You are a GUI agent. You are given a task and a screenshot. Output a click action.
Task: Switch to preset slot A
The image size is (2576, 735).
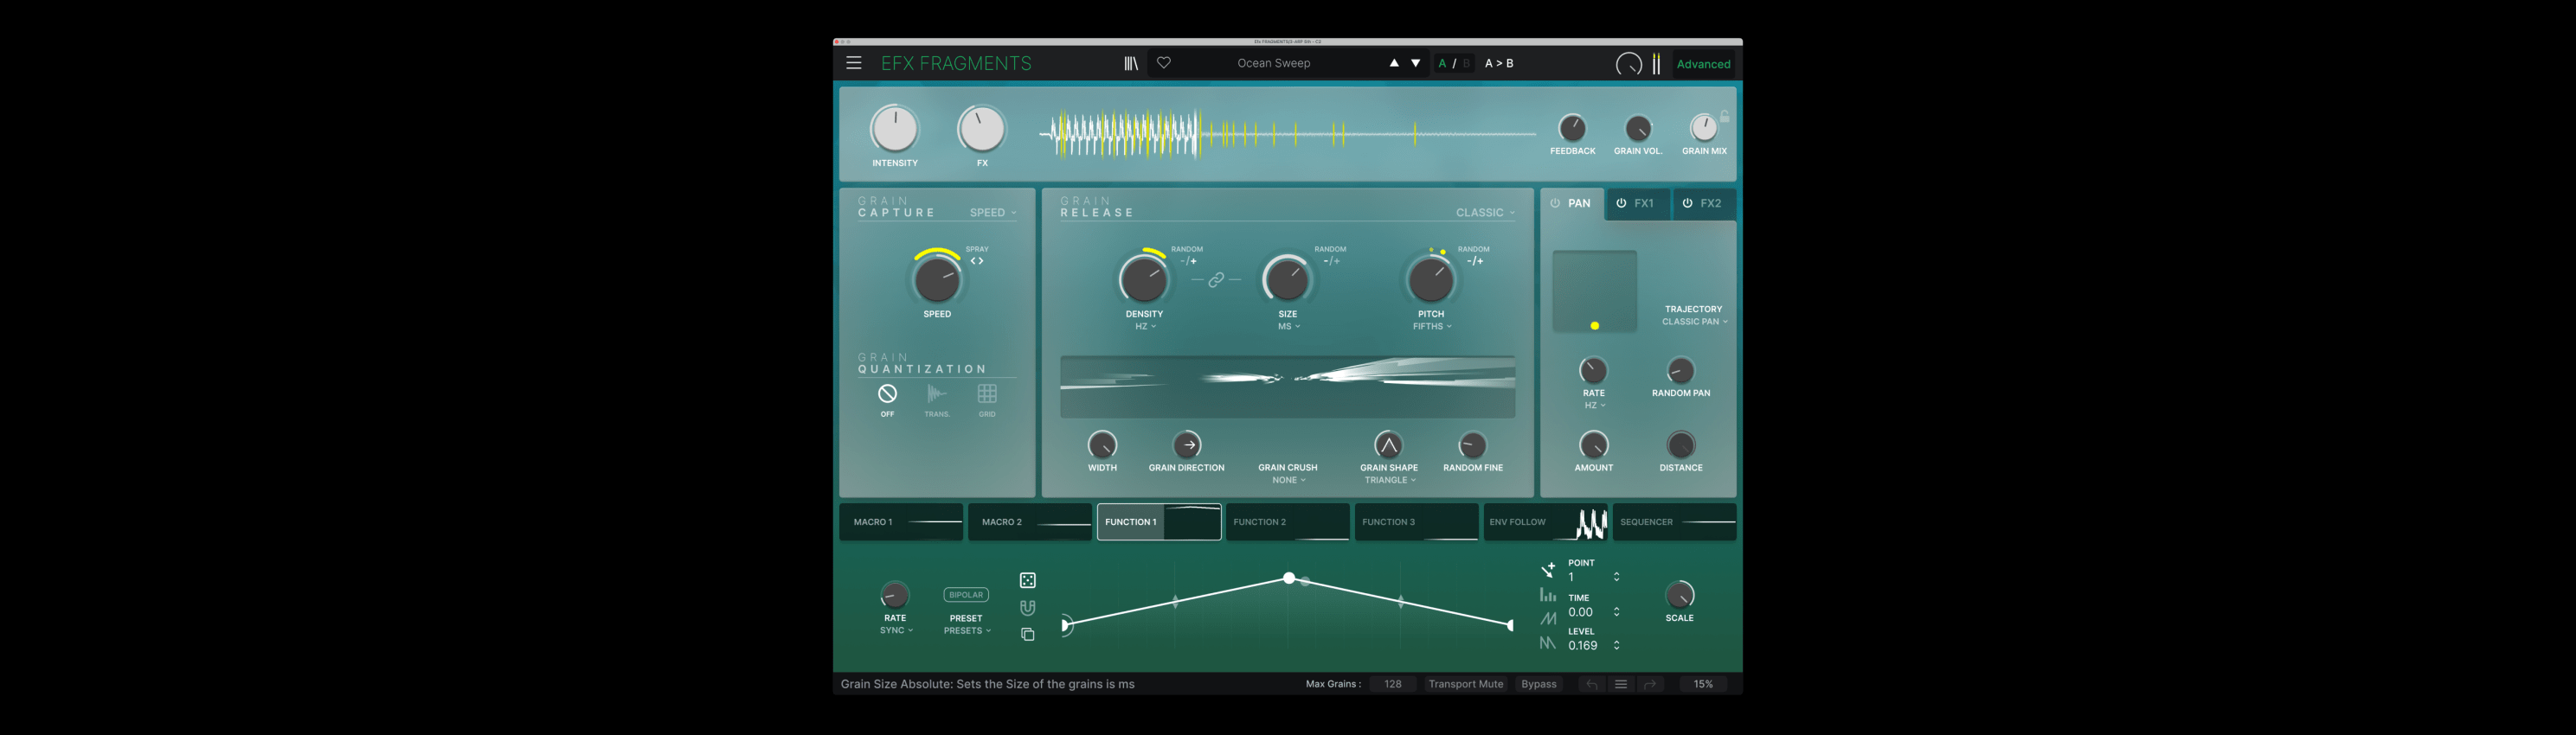tap(1442, 63)
